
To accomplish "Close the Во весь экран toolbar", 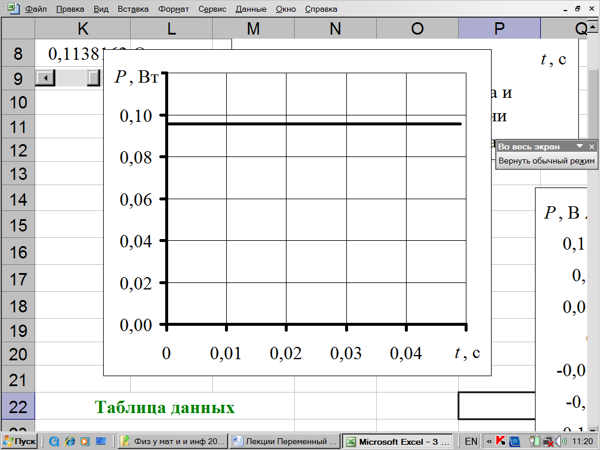I will (592, 146).
